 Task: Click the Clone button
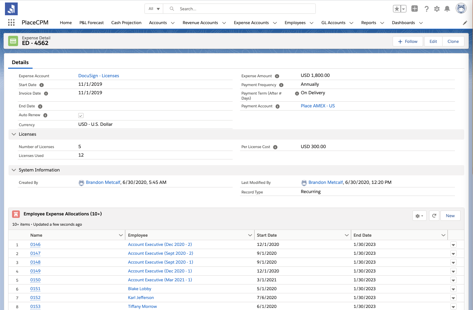click(x=453, y=41)
